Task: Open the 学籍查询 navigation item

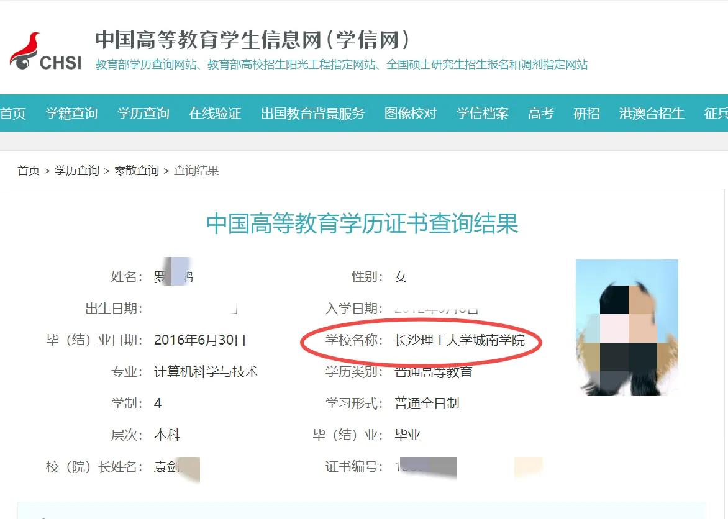Action: 71,114
